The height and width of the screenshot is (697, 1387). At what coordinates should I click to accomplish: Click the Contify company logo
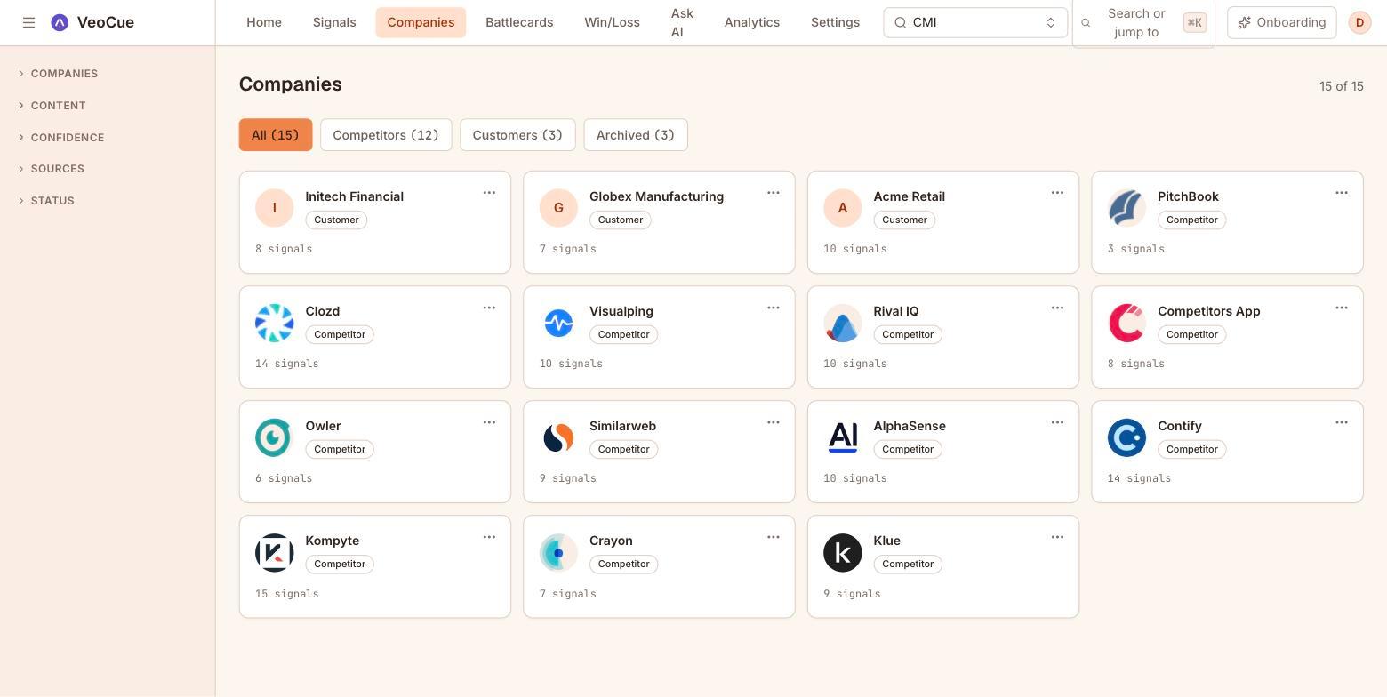[x=1126, y=437]
